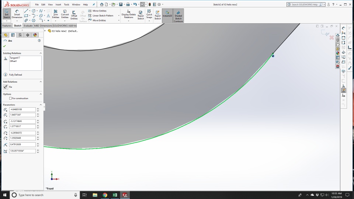Select the Spline sketch tool
Viewport: 354px width, 199px height.
tap(41, 11)
